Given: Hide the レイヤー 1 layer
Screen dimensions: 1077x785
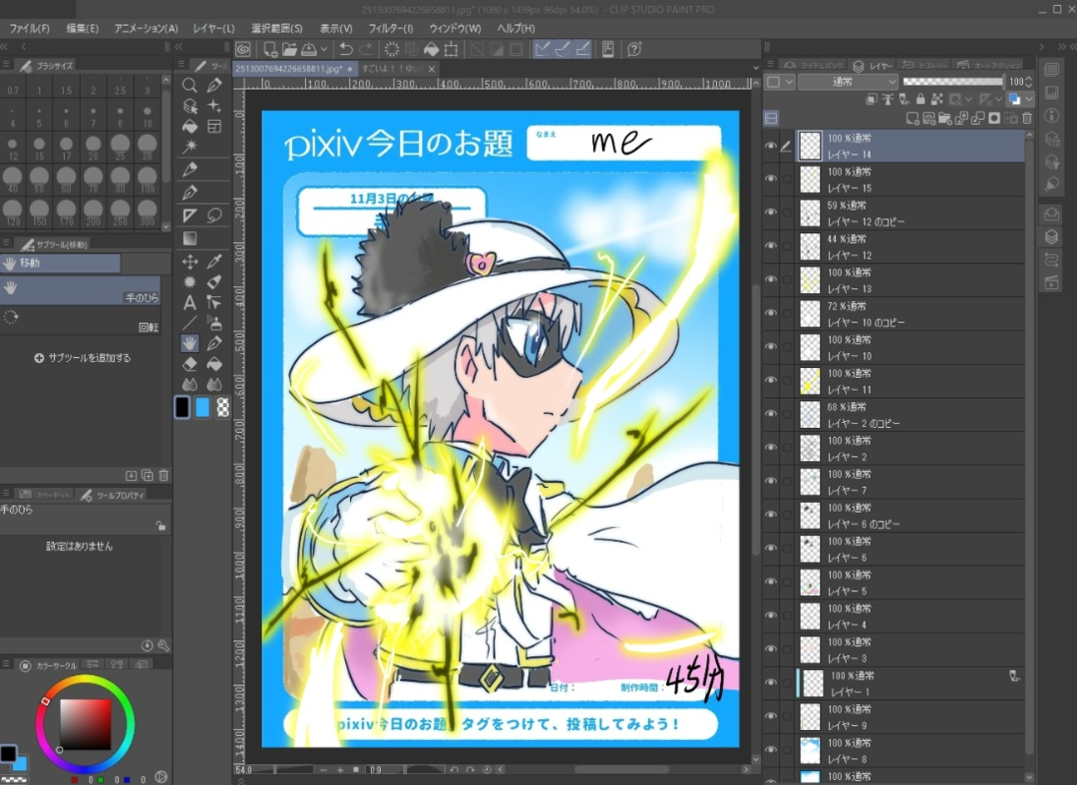Looking at the screenshot, I should coord(770,683).
